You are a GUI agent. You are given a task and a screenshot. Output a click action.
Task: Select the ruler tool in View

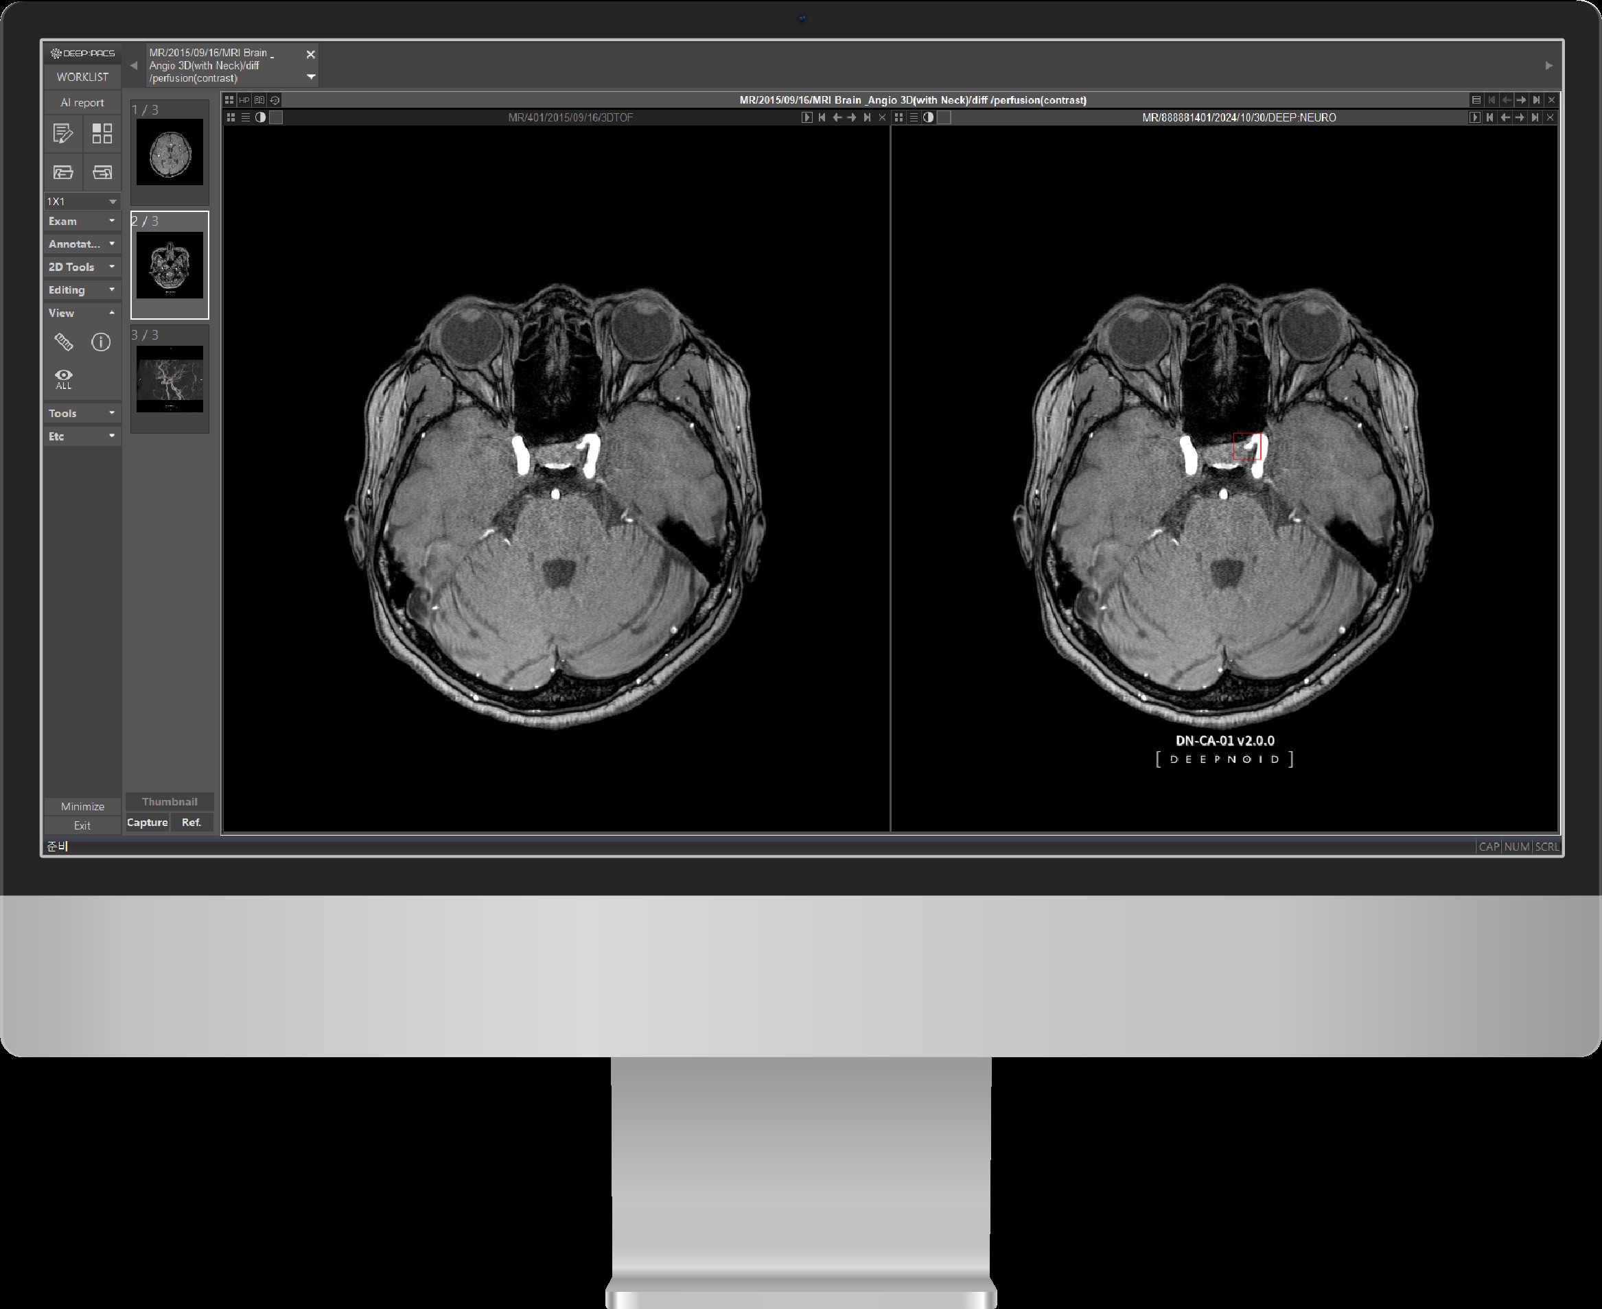[x=63, y=342]
